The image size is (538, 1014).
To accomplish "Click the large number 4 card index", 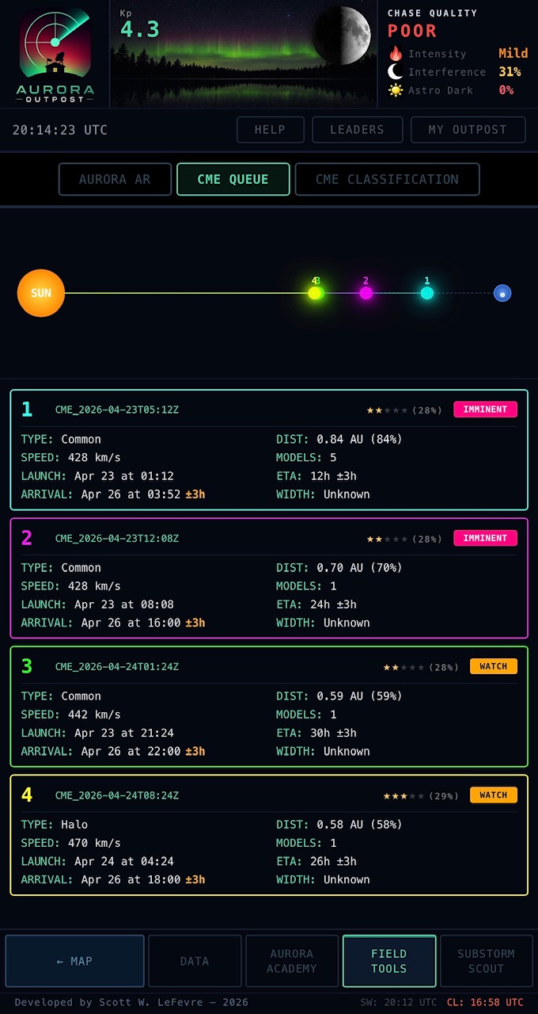I will tap(27, 795).
